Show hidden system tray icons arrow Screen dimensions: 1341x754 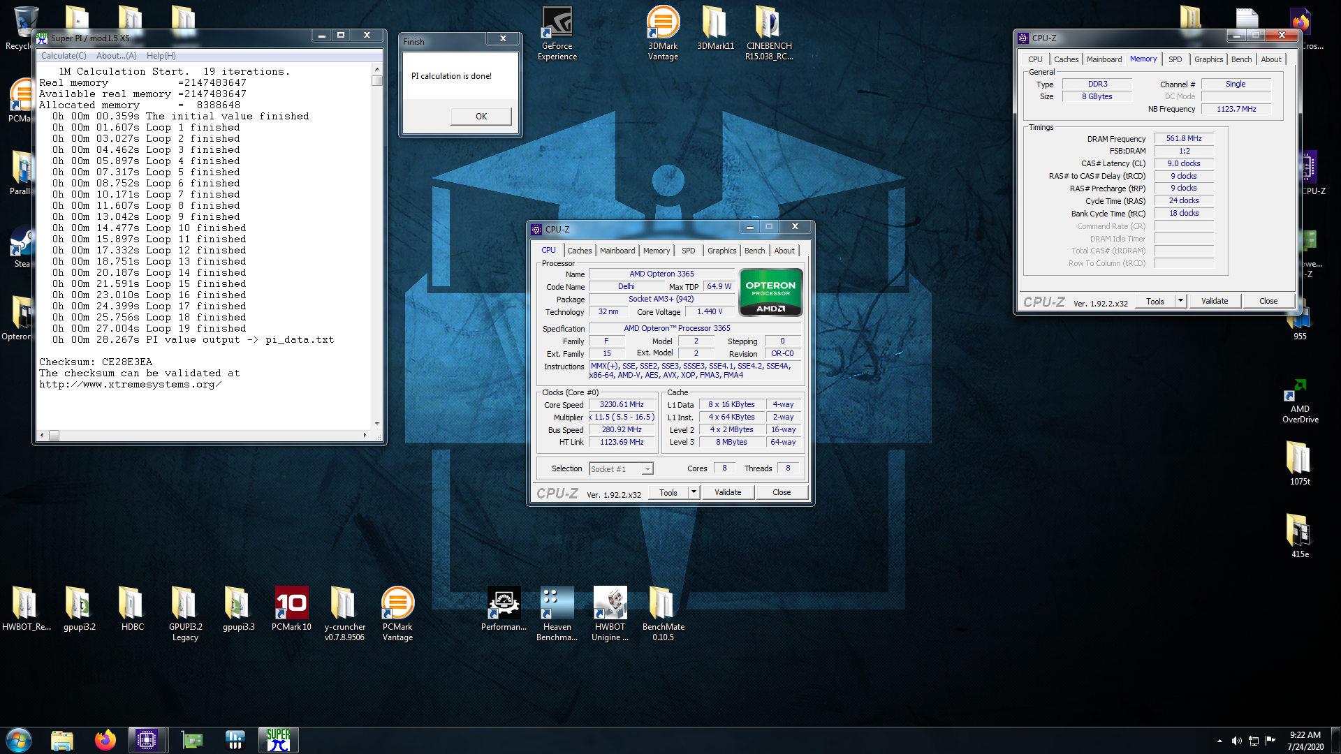point(1219,741)
